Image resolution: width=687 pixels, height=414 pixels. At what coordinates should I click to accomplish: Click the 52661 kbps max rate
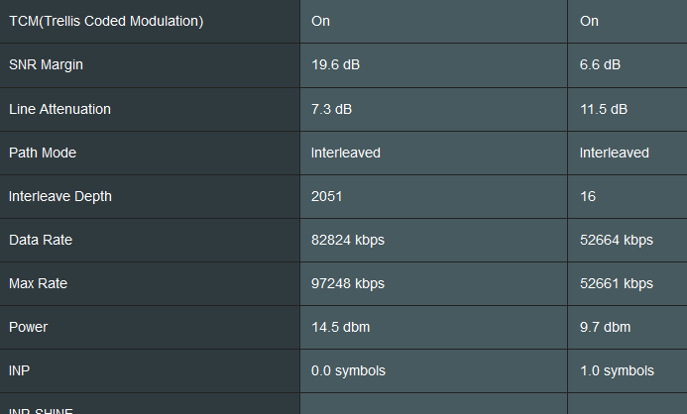pyautogui.click(x=617, y=284)
